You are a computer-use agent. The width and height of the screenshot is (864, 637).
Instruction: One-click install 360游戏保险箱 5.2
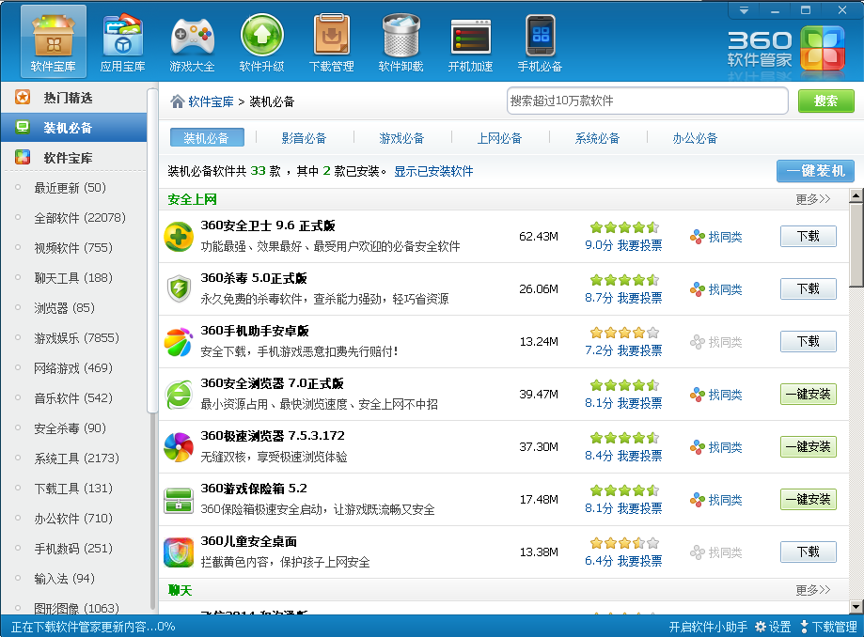(808, 500)
